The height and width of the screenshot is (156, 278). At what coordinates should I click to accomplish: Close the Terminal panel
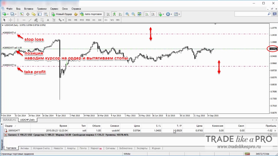click(2, 124)
